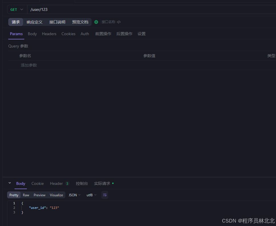Viewport: 276px width, 226px height.
Task: Click the 参数名 column header
Action: [x=25, y=56]
